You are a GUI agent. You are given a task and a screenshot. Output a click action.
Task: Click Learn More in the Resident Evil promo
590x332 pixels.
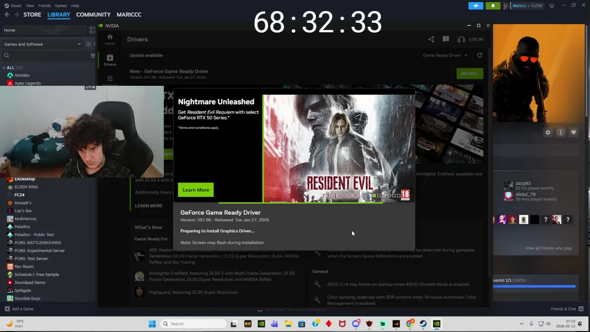(196, 190)
